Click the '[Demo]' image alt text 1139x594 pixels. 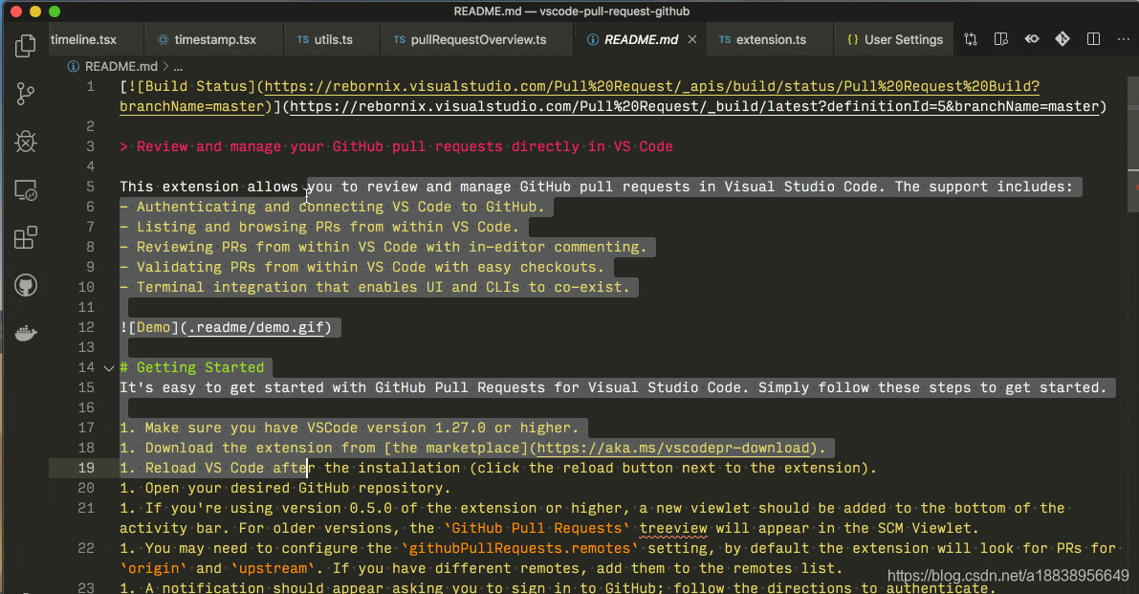pyautogui.click(x=153, y=327)
